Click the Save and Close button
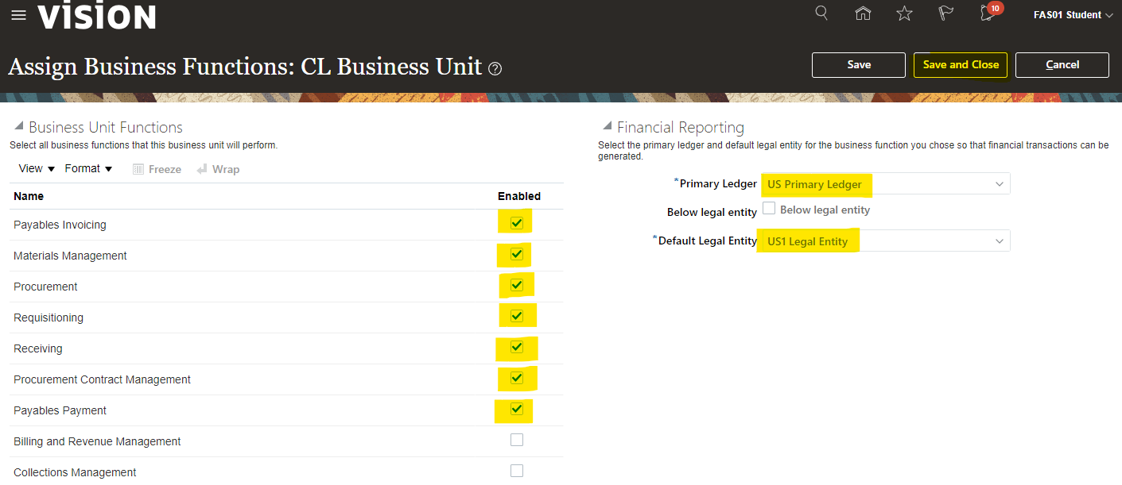 [961, 65]
